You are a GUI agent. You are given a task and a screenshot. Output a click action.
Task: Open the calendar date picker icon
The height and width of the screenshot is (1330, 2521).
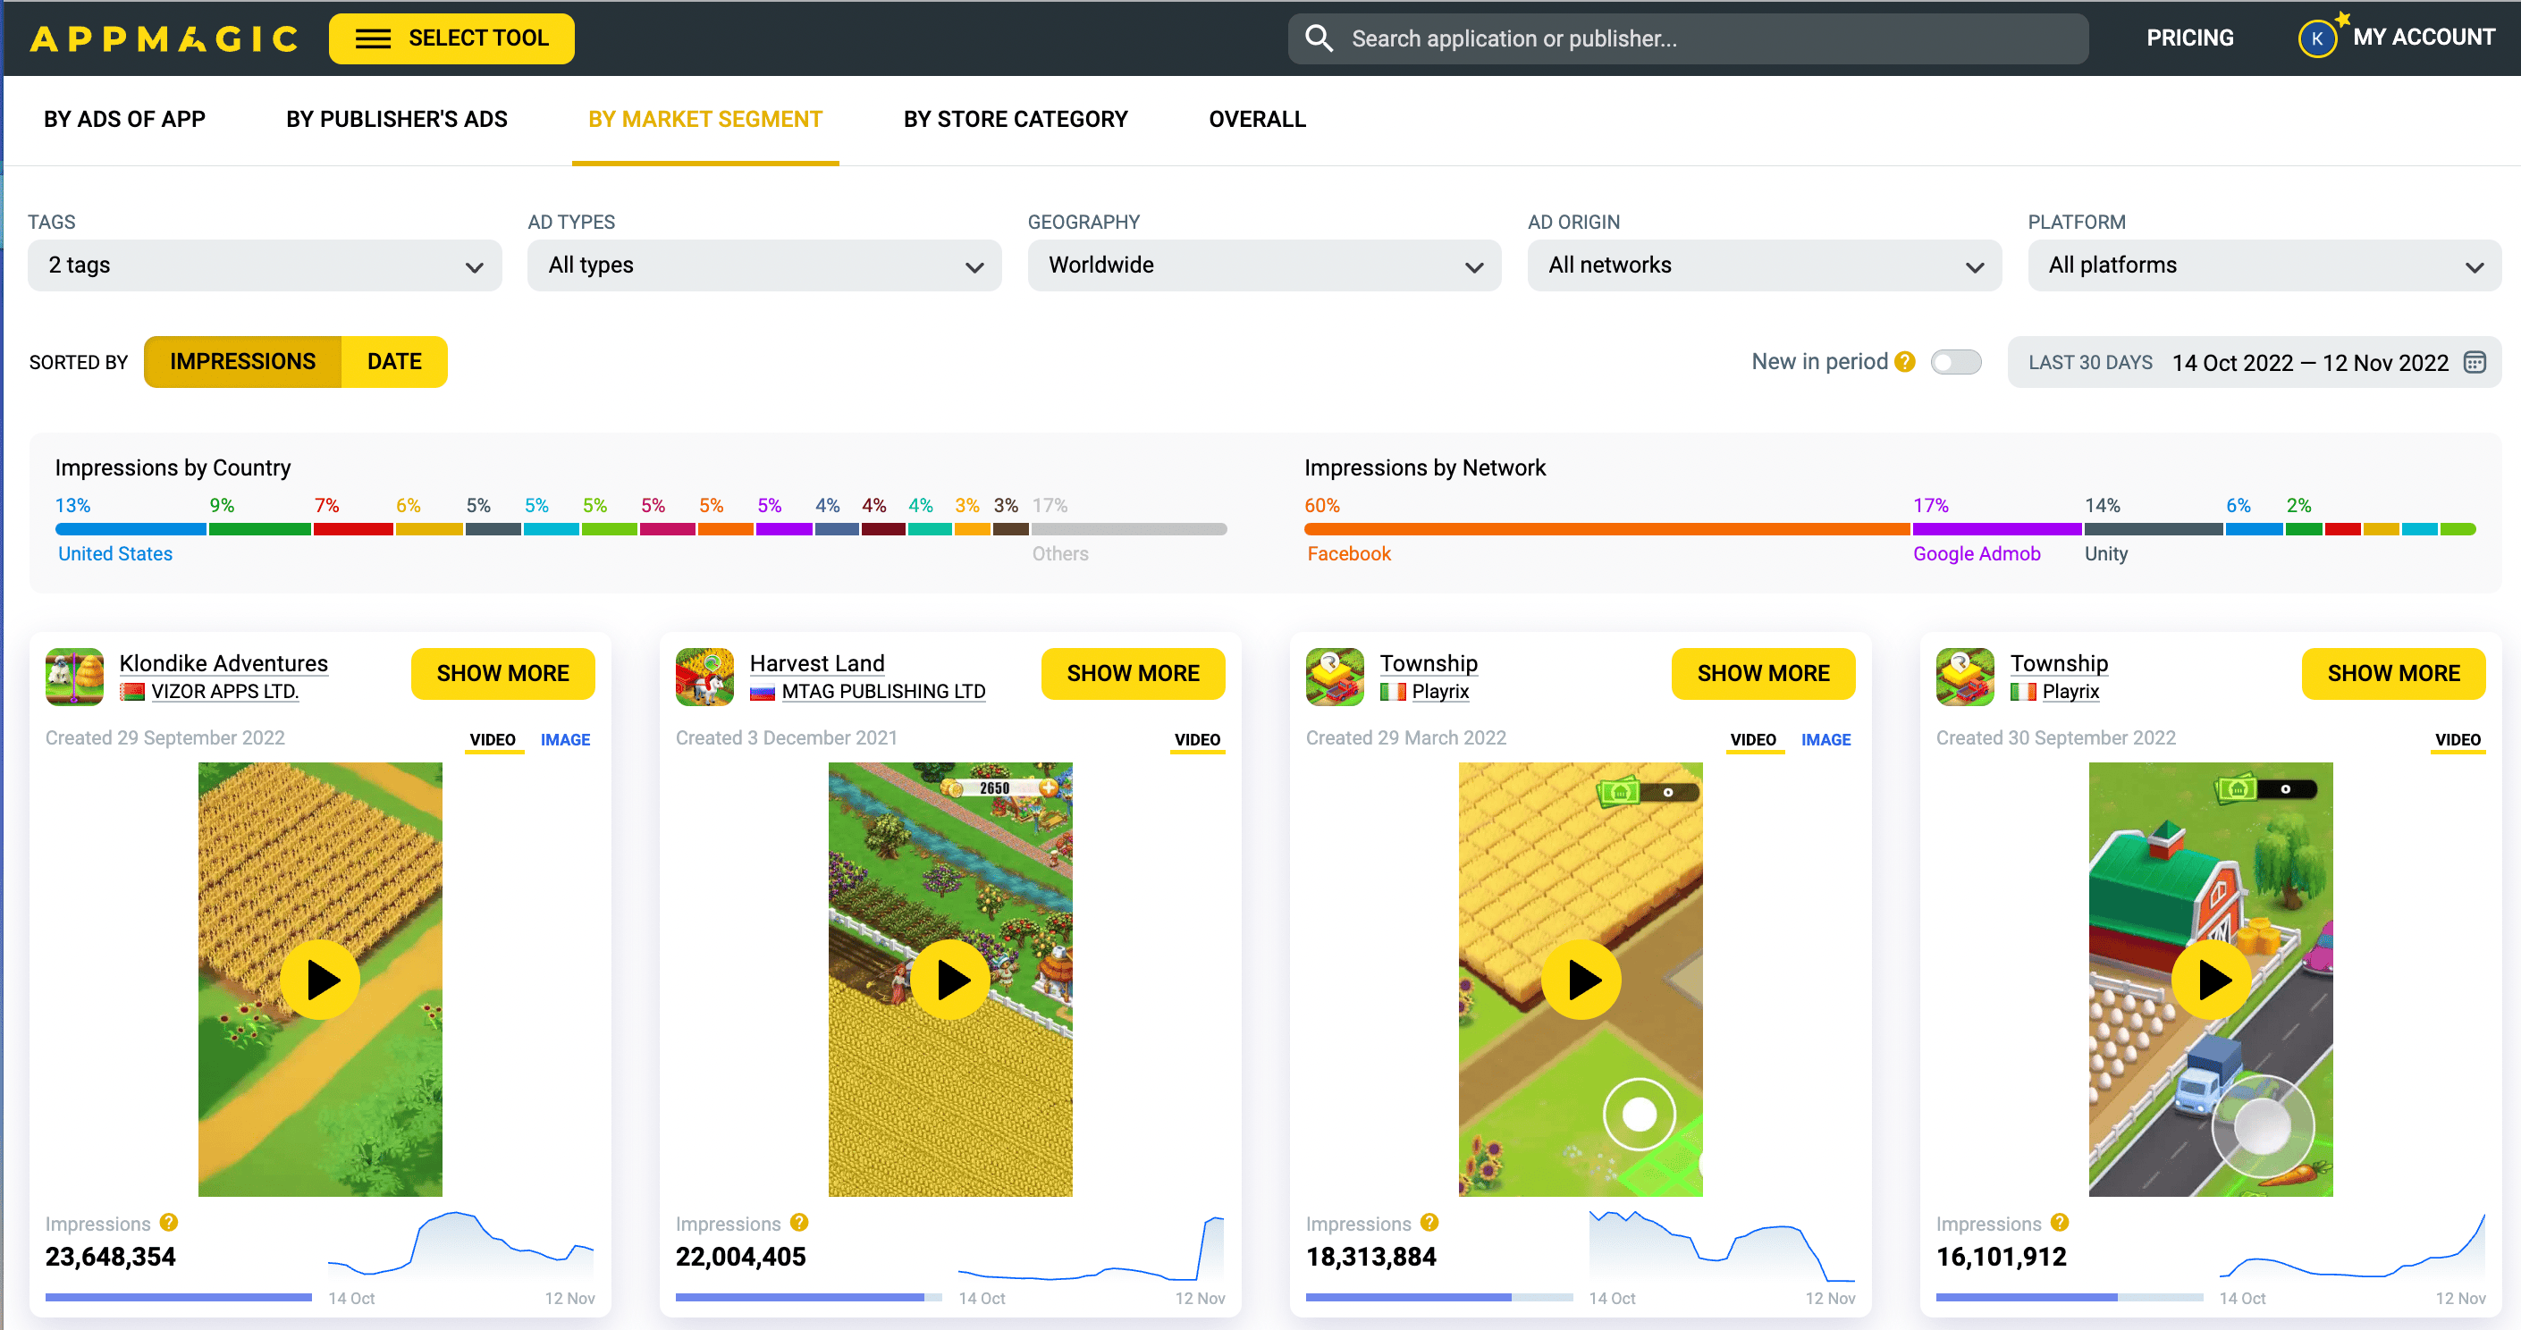point(2474,362)
